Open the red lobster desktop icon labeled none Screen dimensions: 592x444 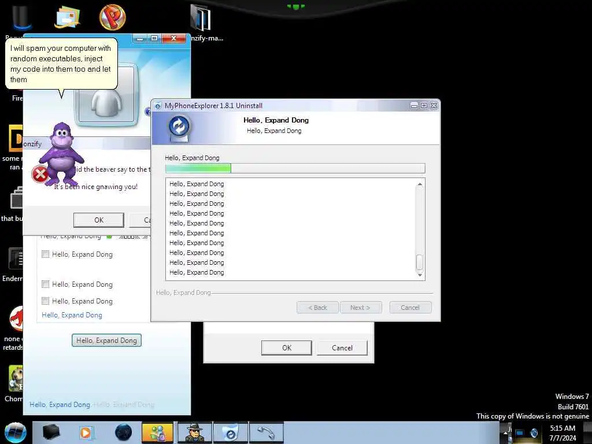(16, 319)
